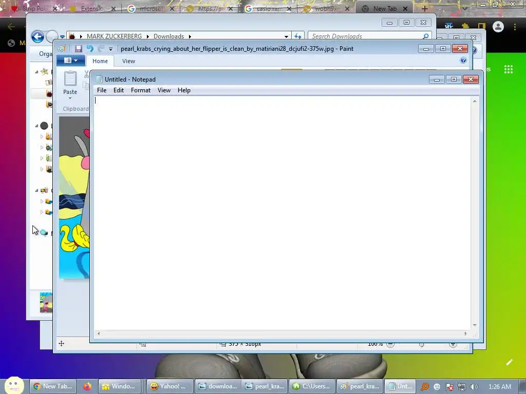The height and width of the screenshot is (394, 526).
Task: Click the magnifier tray icon
Action: 425,387
